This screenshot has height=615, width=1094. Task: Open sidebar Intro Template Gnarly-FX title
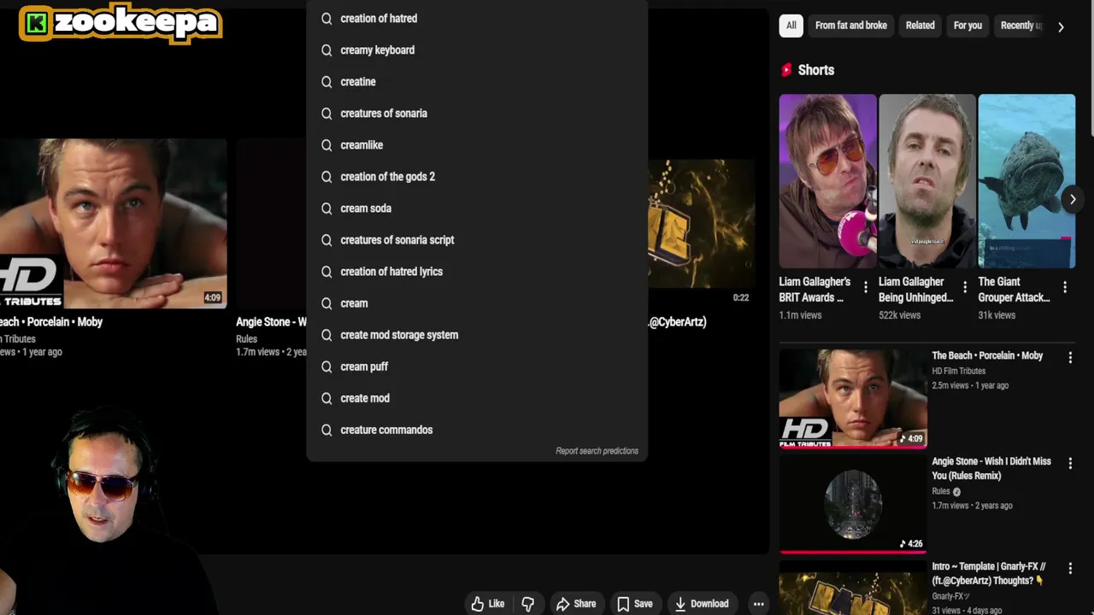tap(989, 573)
